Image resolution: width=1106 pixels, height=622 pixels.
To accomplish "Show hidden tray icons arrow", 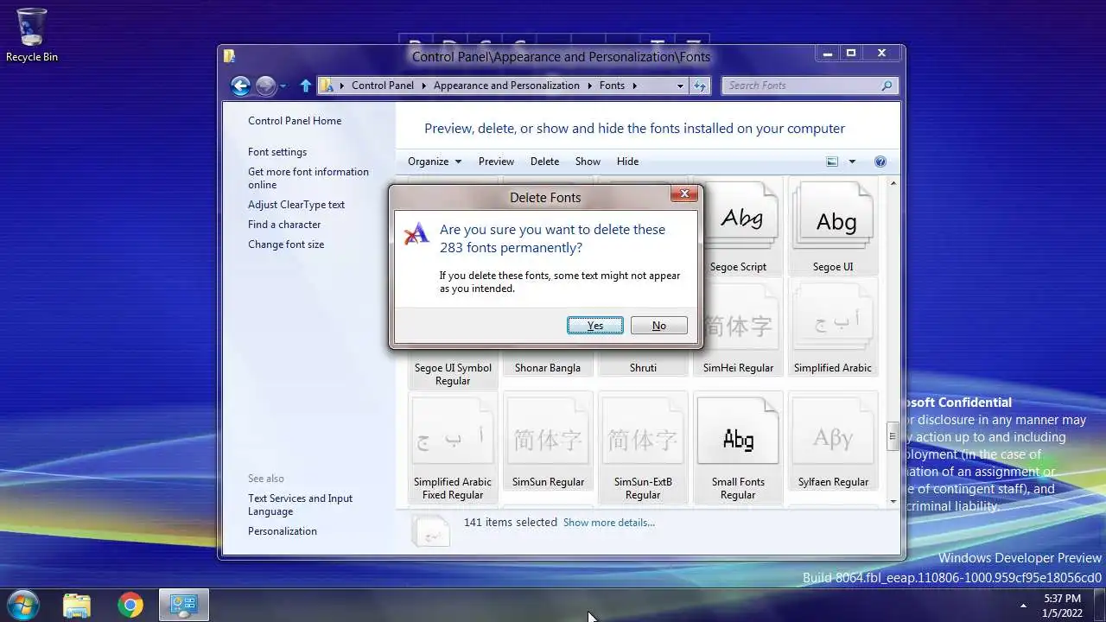I will click(1024, 605).
